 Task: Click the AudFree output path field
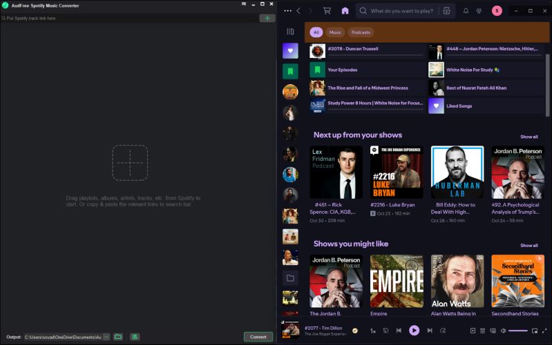coord(64,337)
